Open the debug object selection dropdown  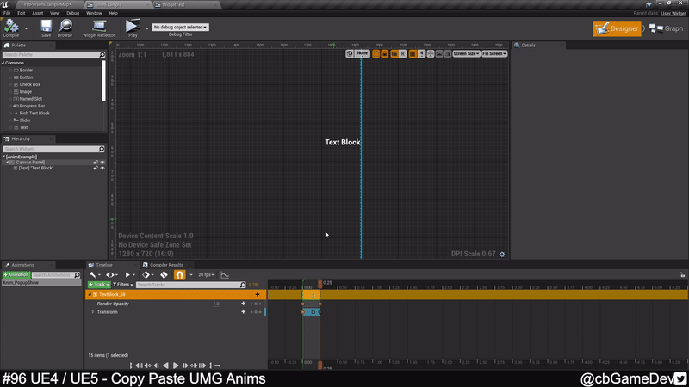[x=180, y=28]
